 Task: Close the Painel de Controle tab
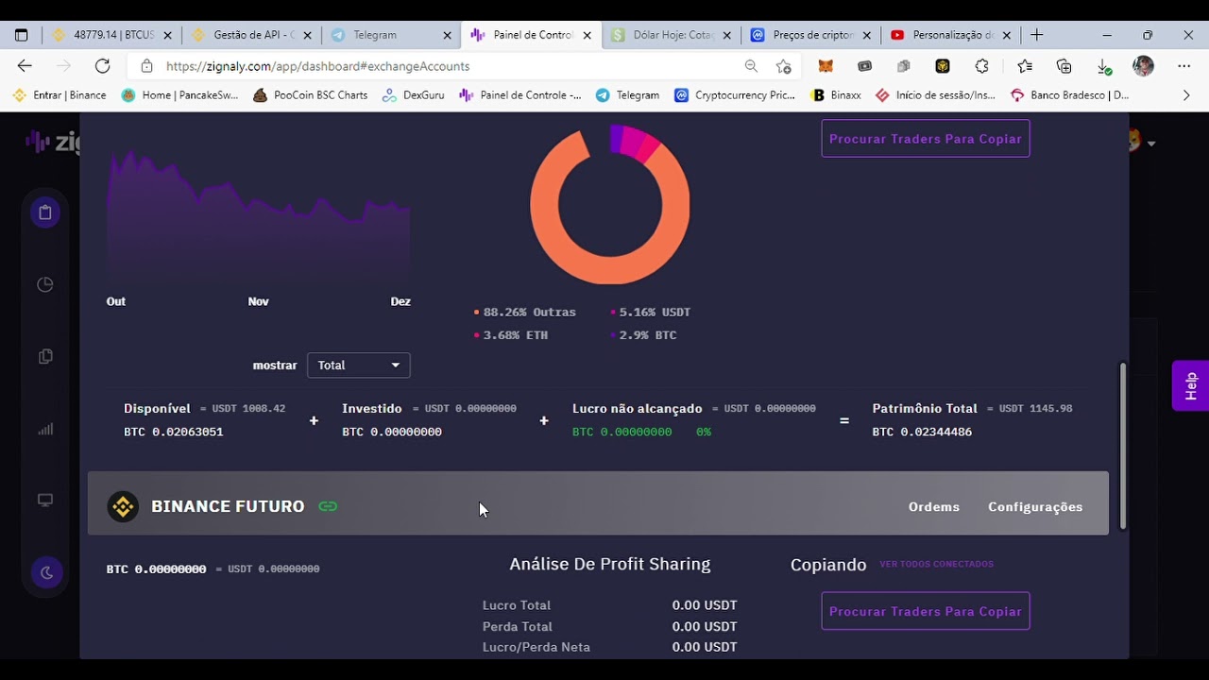[x=587, y=35]
